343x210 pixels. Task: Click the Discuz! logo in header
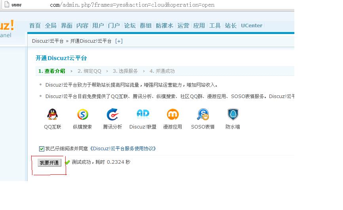(7, 25)
